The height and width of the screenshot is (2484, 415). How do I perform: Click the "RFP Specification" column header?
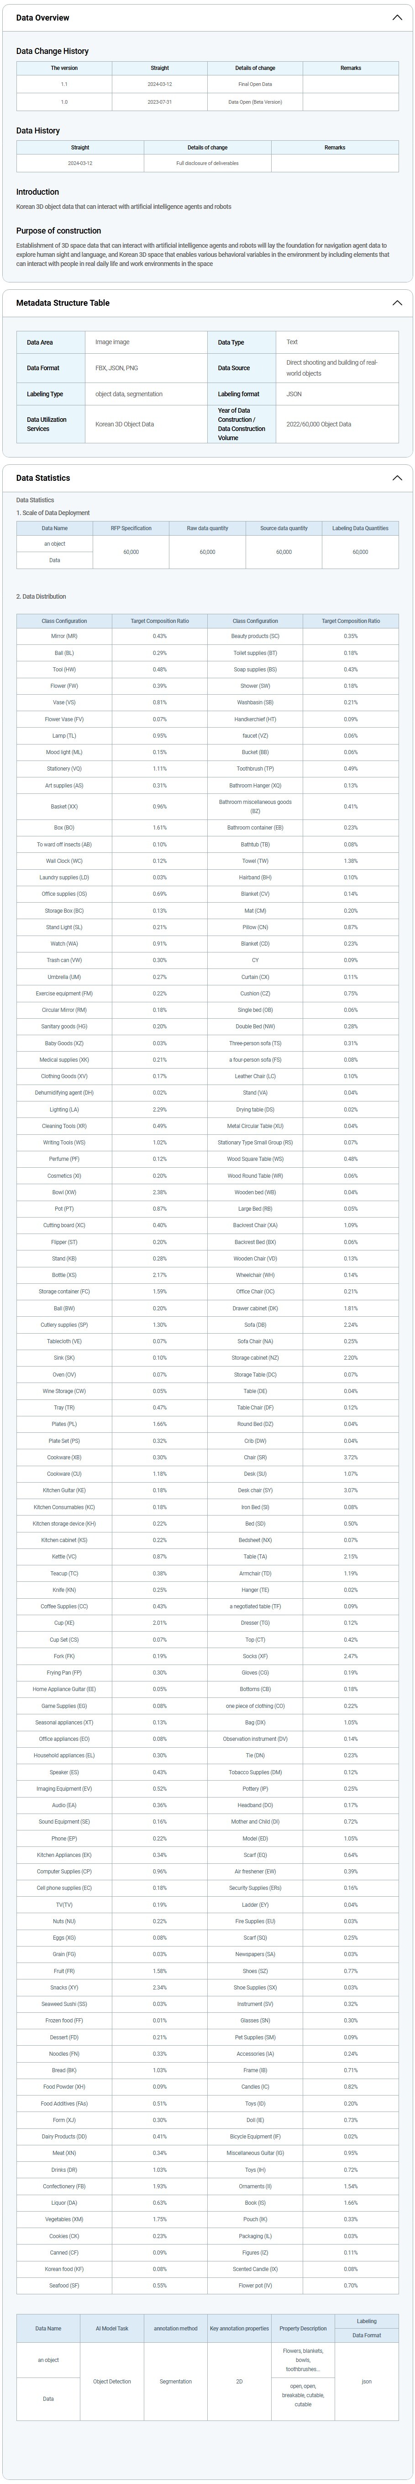coord(131,528)
